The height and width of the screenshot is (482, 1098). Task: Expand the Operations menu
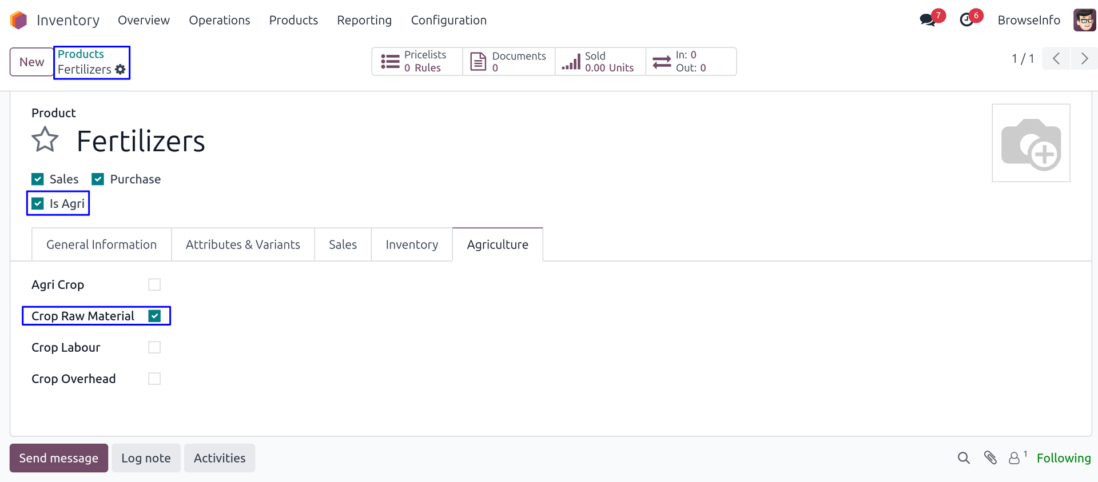click(x=220, y=20)
